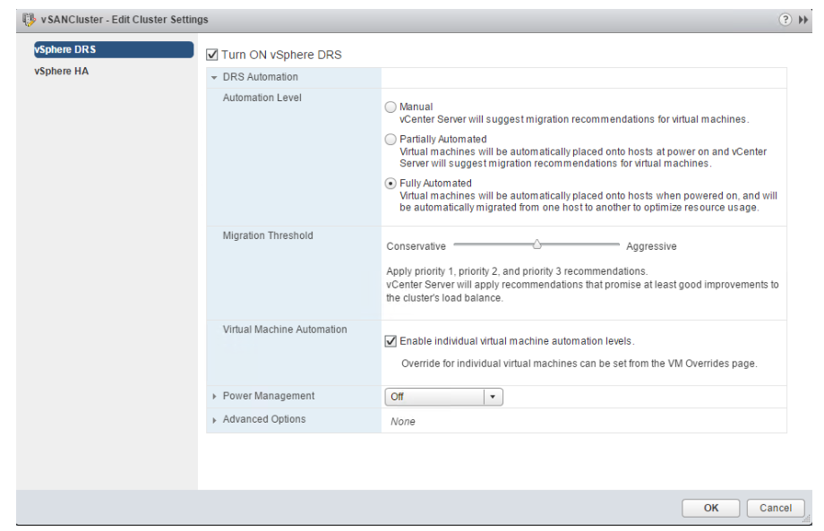Switch to the vSphere HA page
The image size is (824, 531).
coord(62,71)
